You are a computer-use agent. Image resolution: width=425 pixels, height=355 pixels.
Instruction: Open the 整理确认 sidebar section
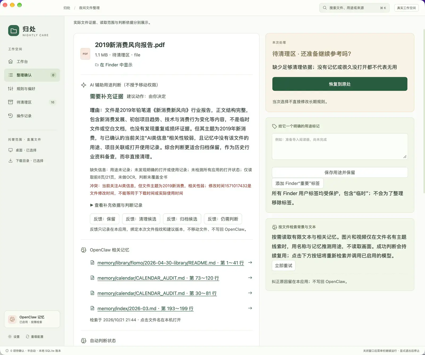[32, 75]
